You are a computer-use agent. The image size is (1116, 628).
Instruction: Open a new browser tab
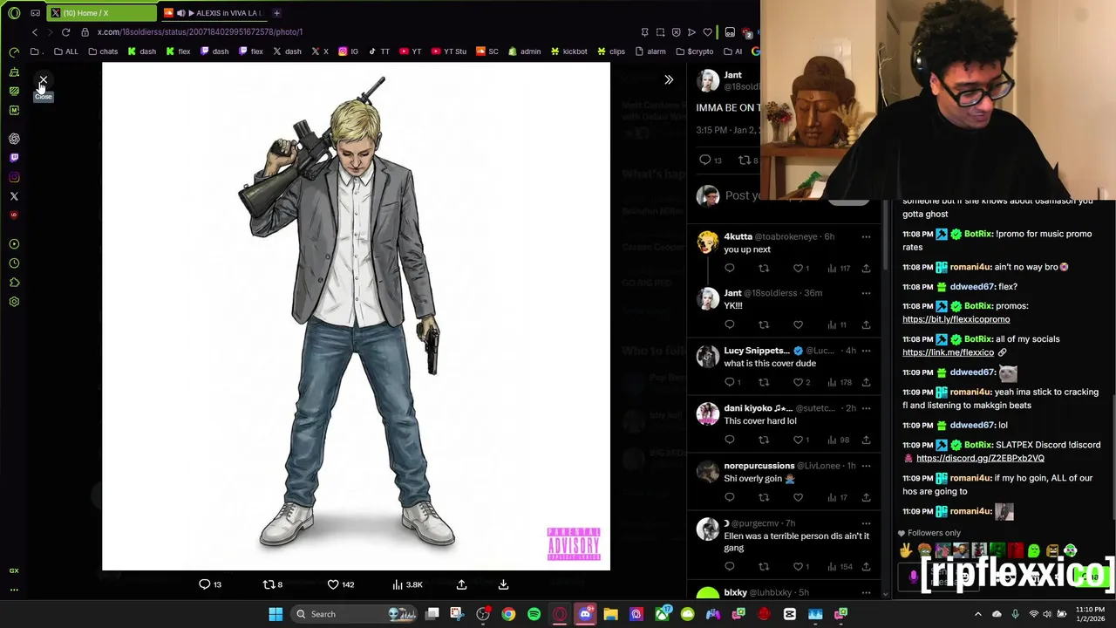(x=276, y=13)
